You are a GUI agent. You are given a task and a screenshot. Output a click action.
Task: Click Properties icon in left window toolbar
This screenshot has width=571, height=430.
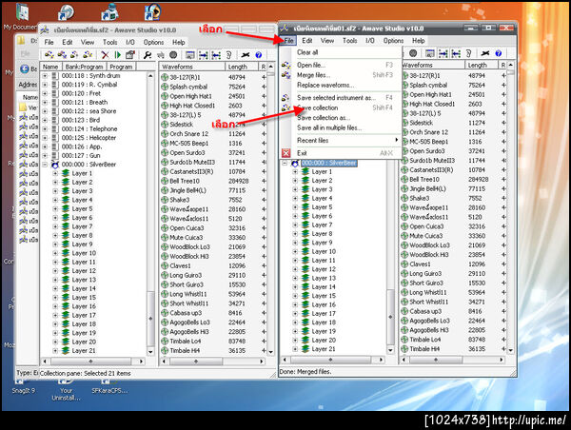[x=130, y=55]
